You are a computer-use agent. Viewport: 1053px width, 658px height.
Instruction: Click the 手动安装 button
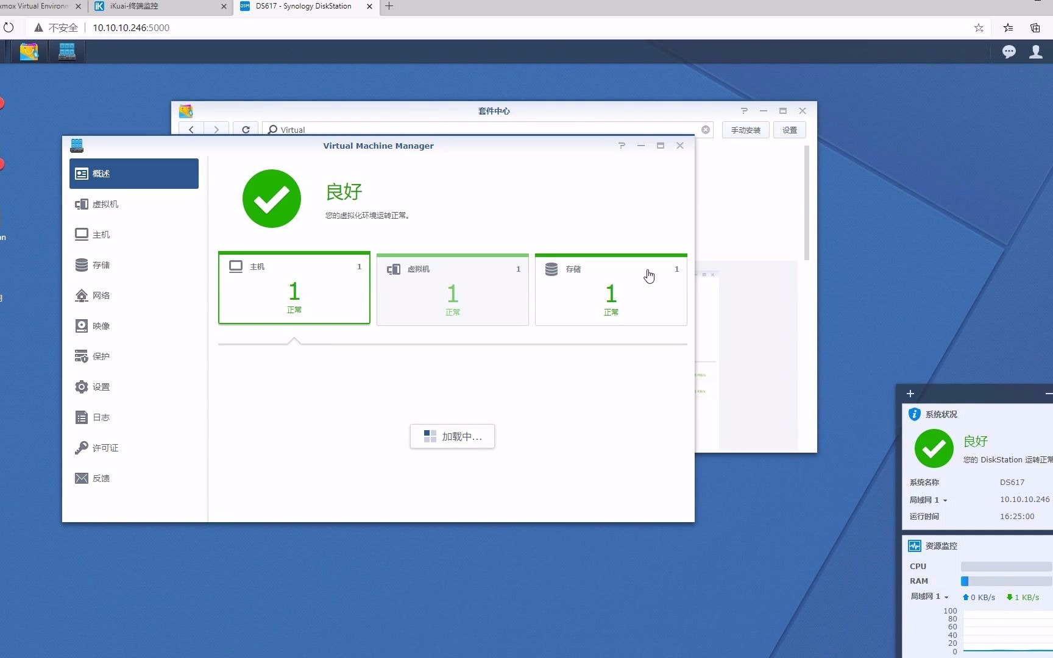pyautogui.click(x=746, y=130)
